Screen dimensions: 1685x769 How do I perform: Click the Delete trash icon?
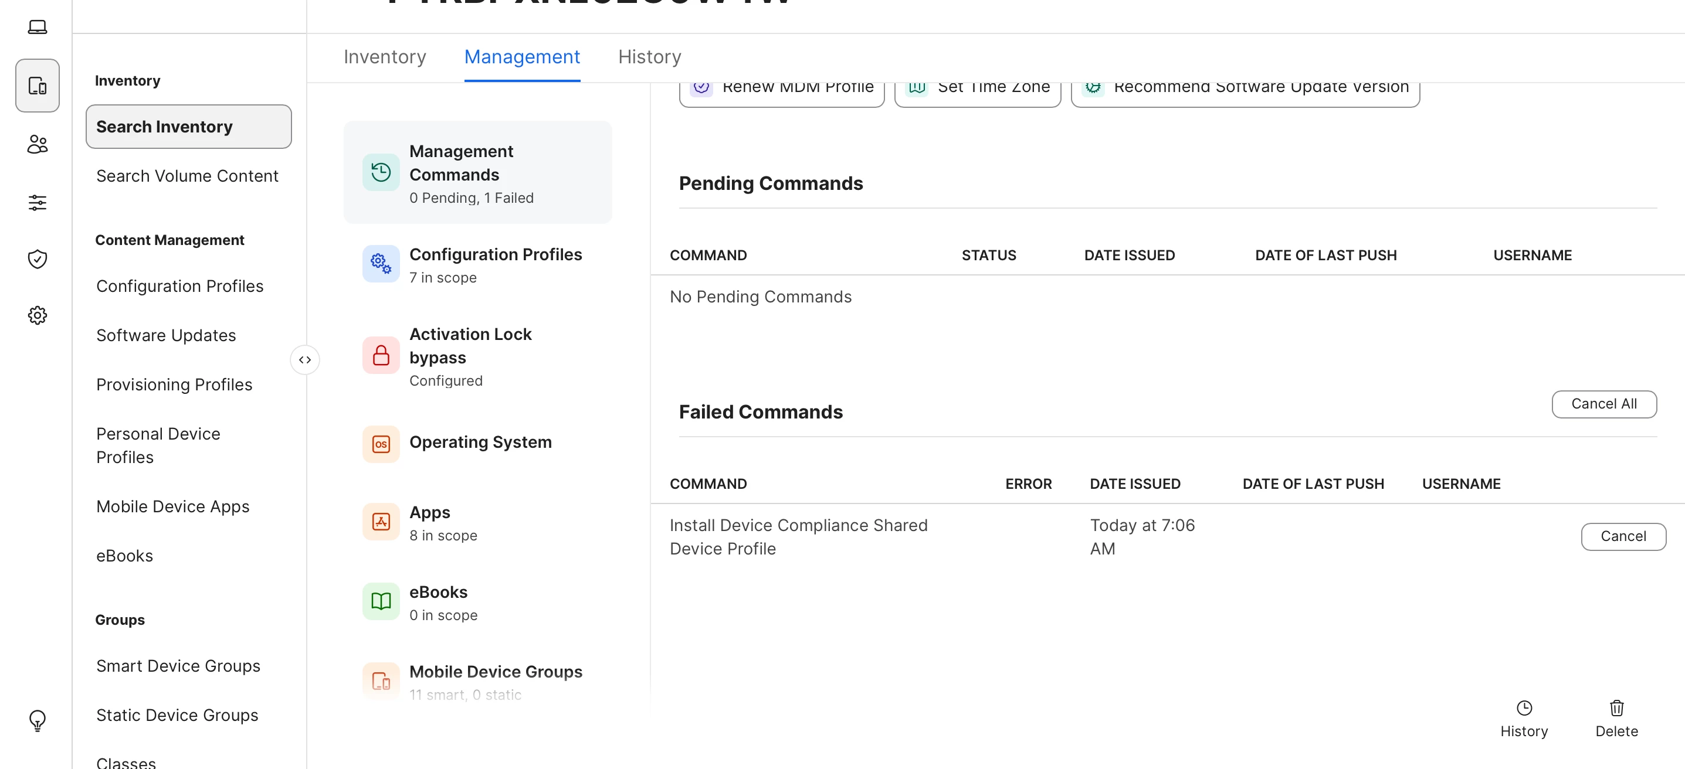(1616, 709)
